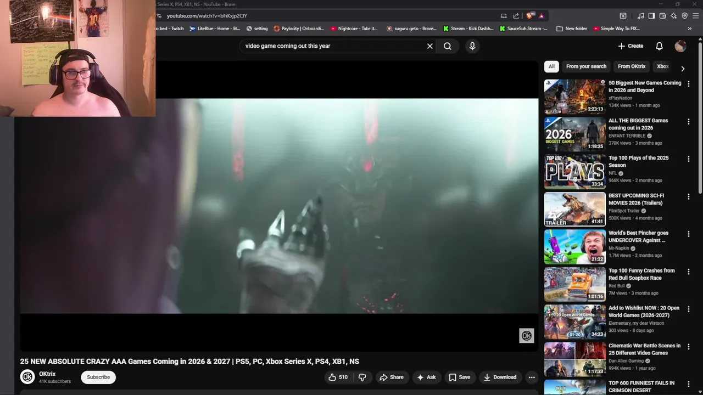Open Brave Wallet icon in toolbar
703x395 pixels.
pyautogui.click(x=662, y=16)
